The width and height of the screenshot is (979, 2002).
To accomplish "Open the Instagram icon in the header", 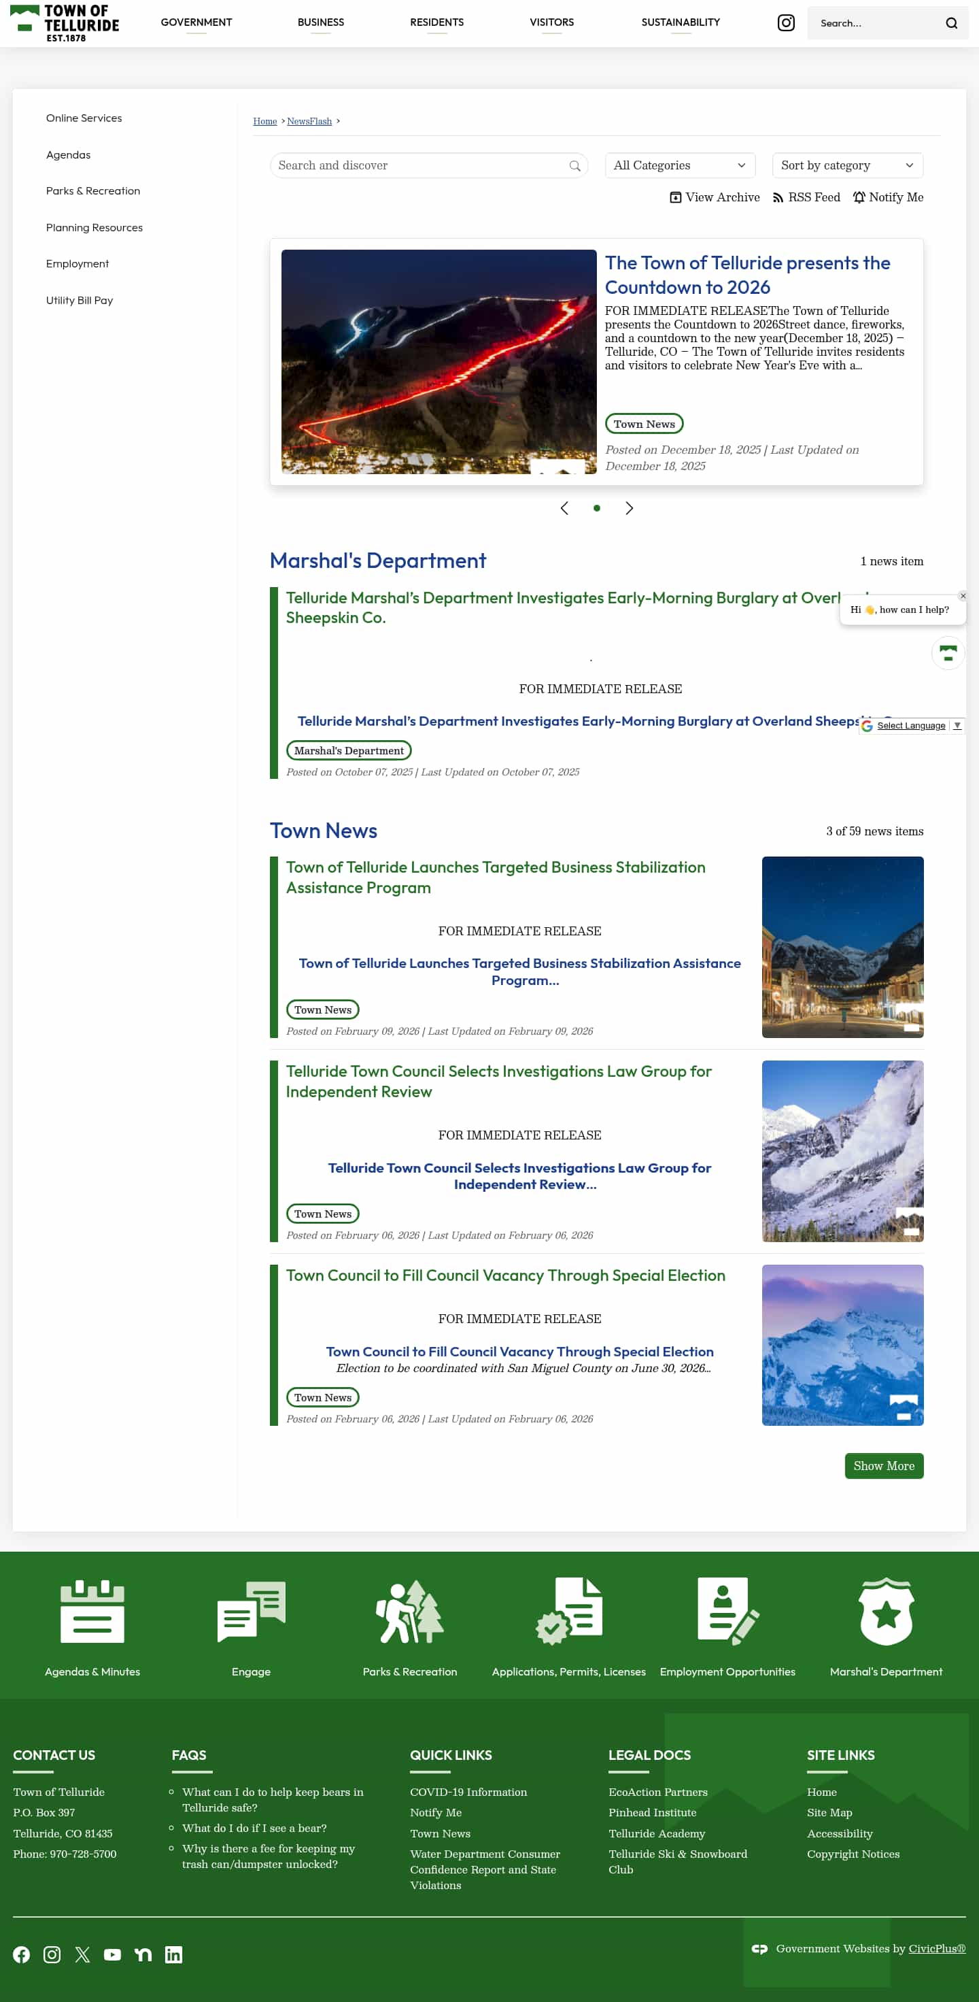I will pos(785,22).
